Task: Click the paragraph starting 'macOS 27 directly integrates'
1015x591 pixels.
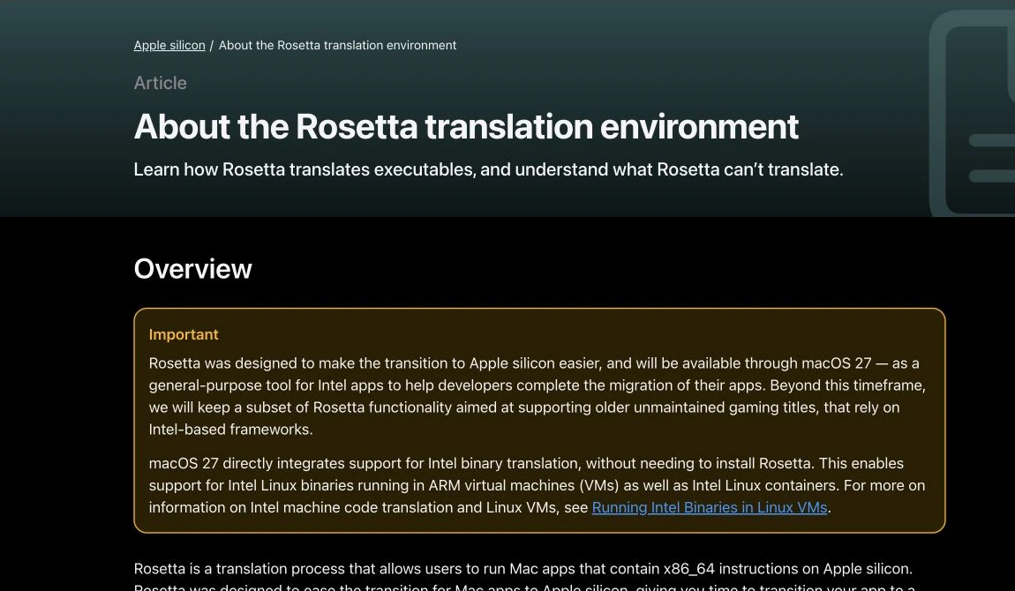Action: coord(537,486)
